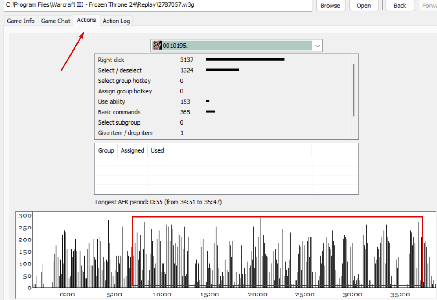The image size is (437, 300).
Task: Click the replay file path field
Action: (x=158, y=5)
